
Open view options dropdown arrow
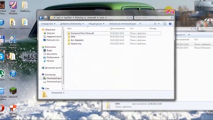159,24
